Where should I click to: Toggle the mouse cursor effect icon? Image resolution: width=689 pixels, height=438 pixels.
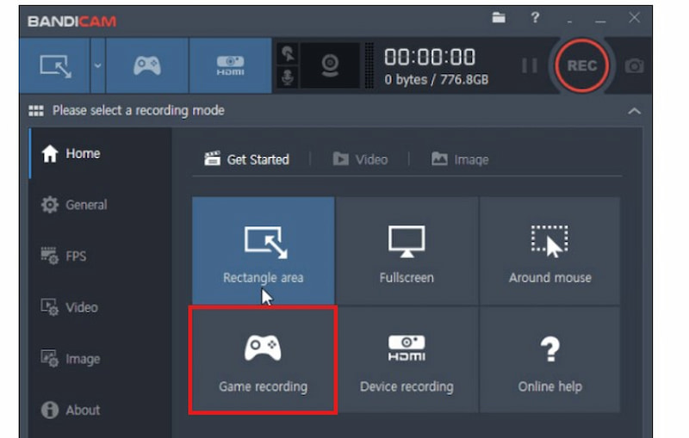click(287, 54)
